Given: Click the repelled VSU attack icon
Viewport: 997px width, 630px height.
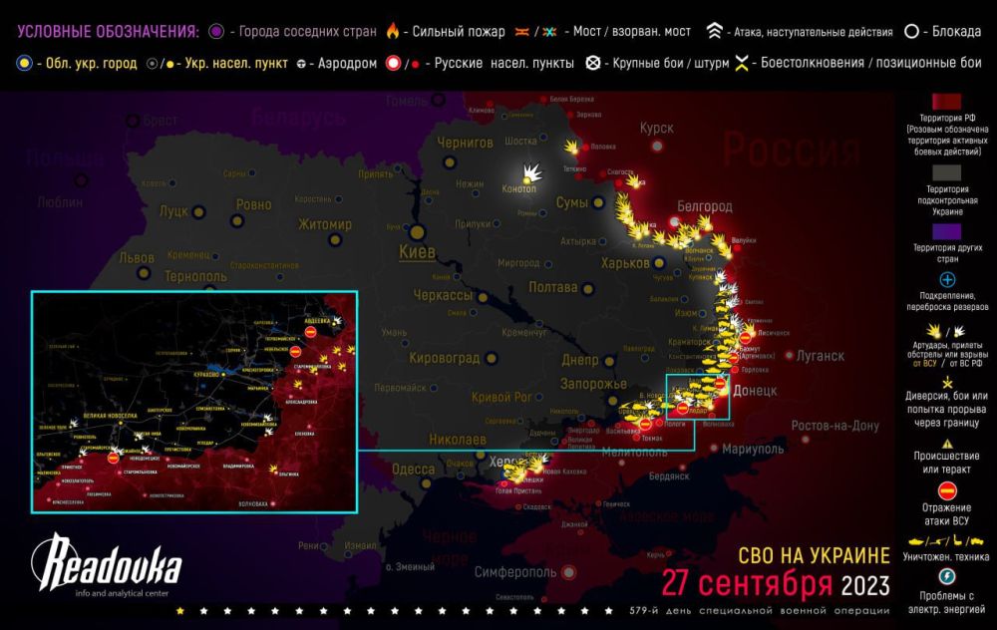Looking at the screenshot, I should click(x=947, y=488).
